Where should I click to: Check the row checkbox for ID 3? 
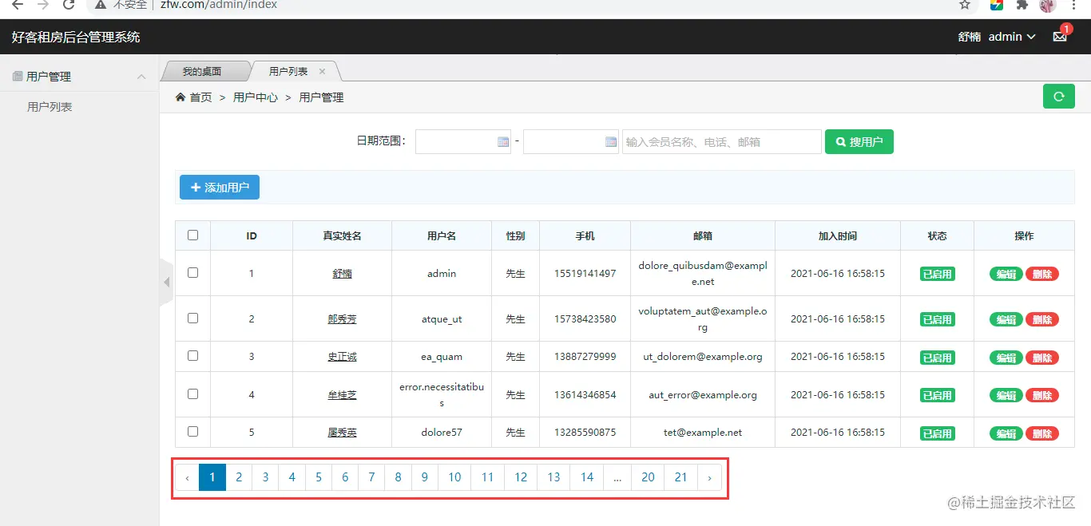[192, 356]
